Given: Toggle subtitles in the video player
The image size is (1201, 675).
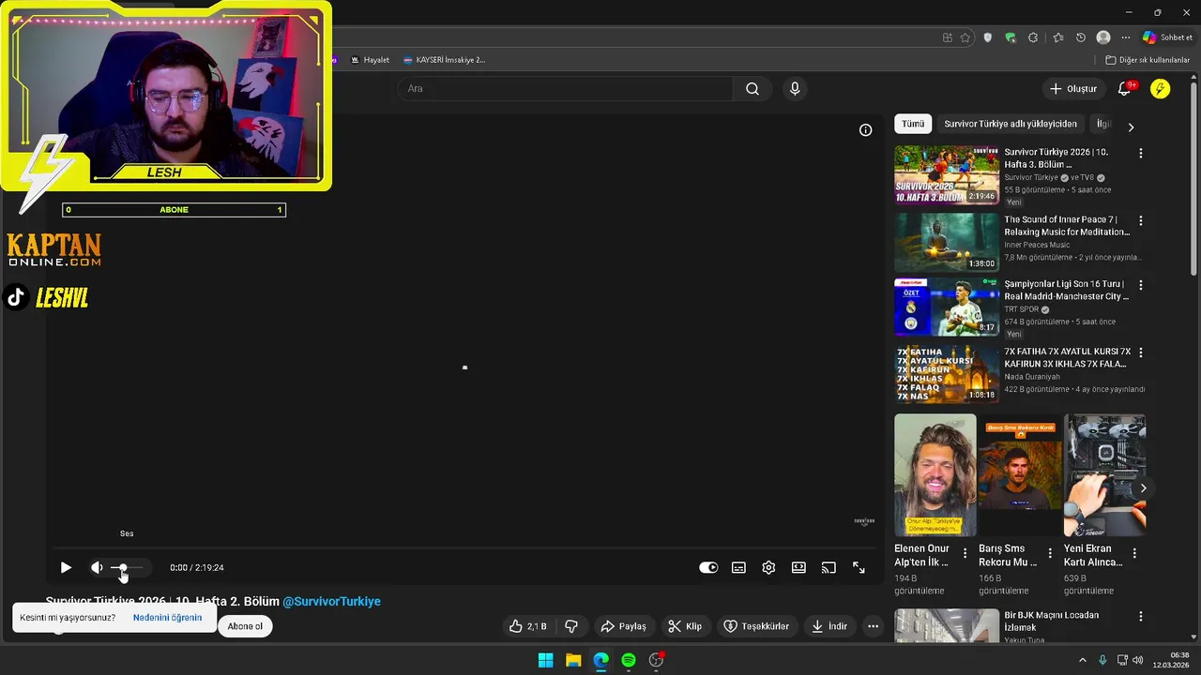Looking at the screenshot, I should [x=738, y=567].
